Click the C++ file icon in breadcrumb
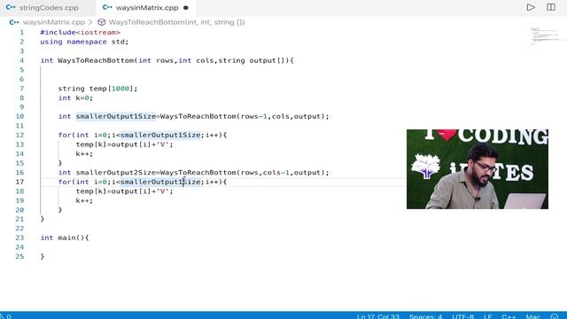 (14, 22)
